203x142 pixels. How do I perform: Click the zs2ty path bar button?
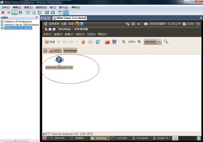(x=55, y=50)
